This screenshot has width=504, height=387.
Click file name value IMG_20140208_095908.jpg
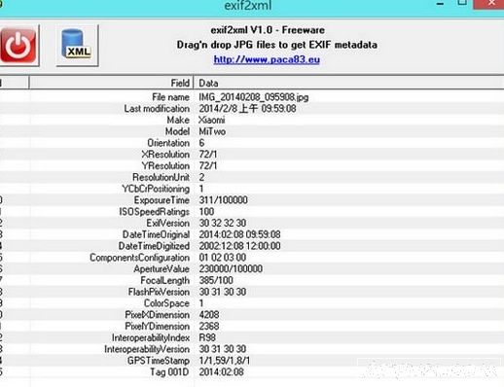[x=254, y=97]
